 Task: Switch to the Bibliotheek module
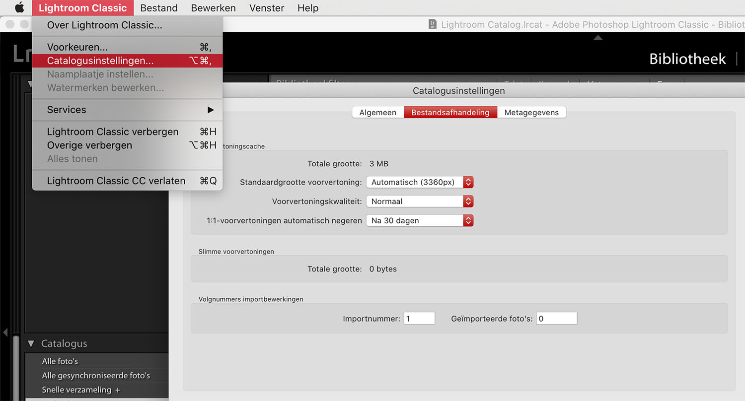coord(688,59)
